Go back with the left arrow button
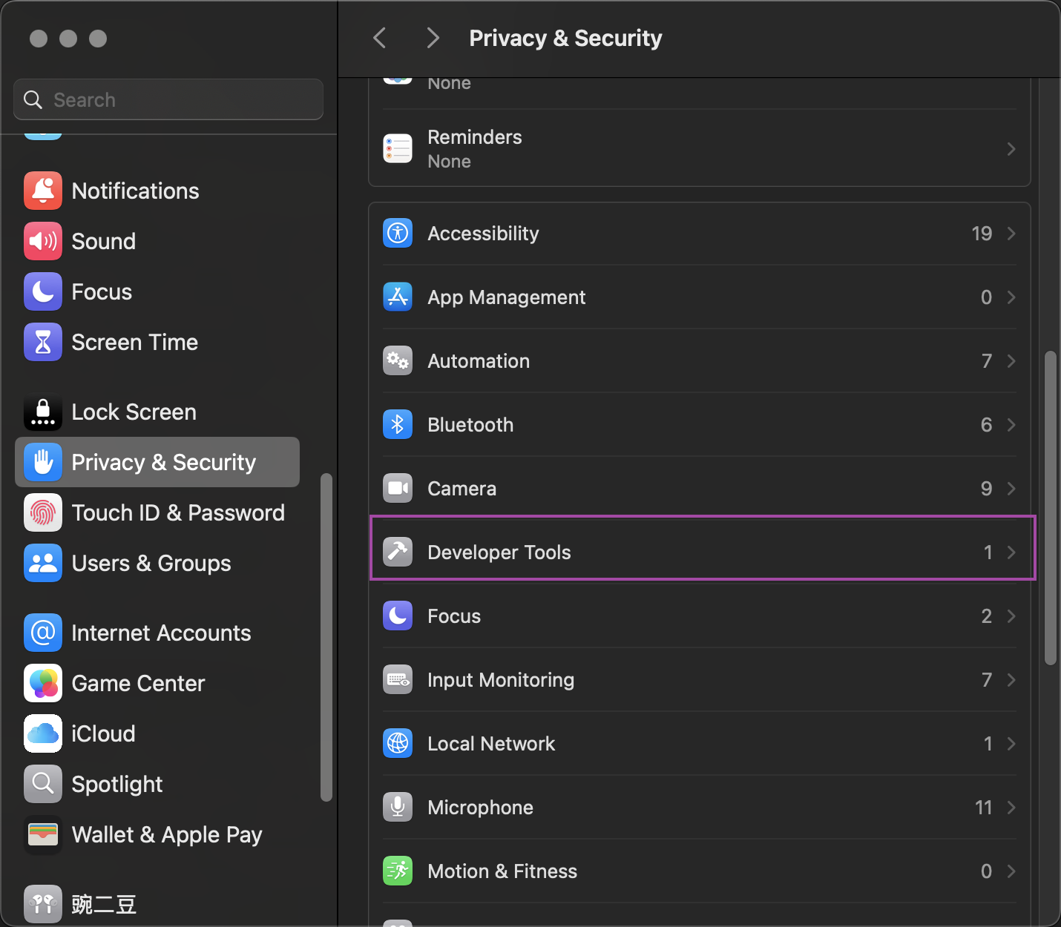The height and width of the screenshot is (927, 1061). (x=379, y=38)
